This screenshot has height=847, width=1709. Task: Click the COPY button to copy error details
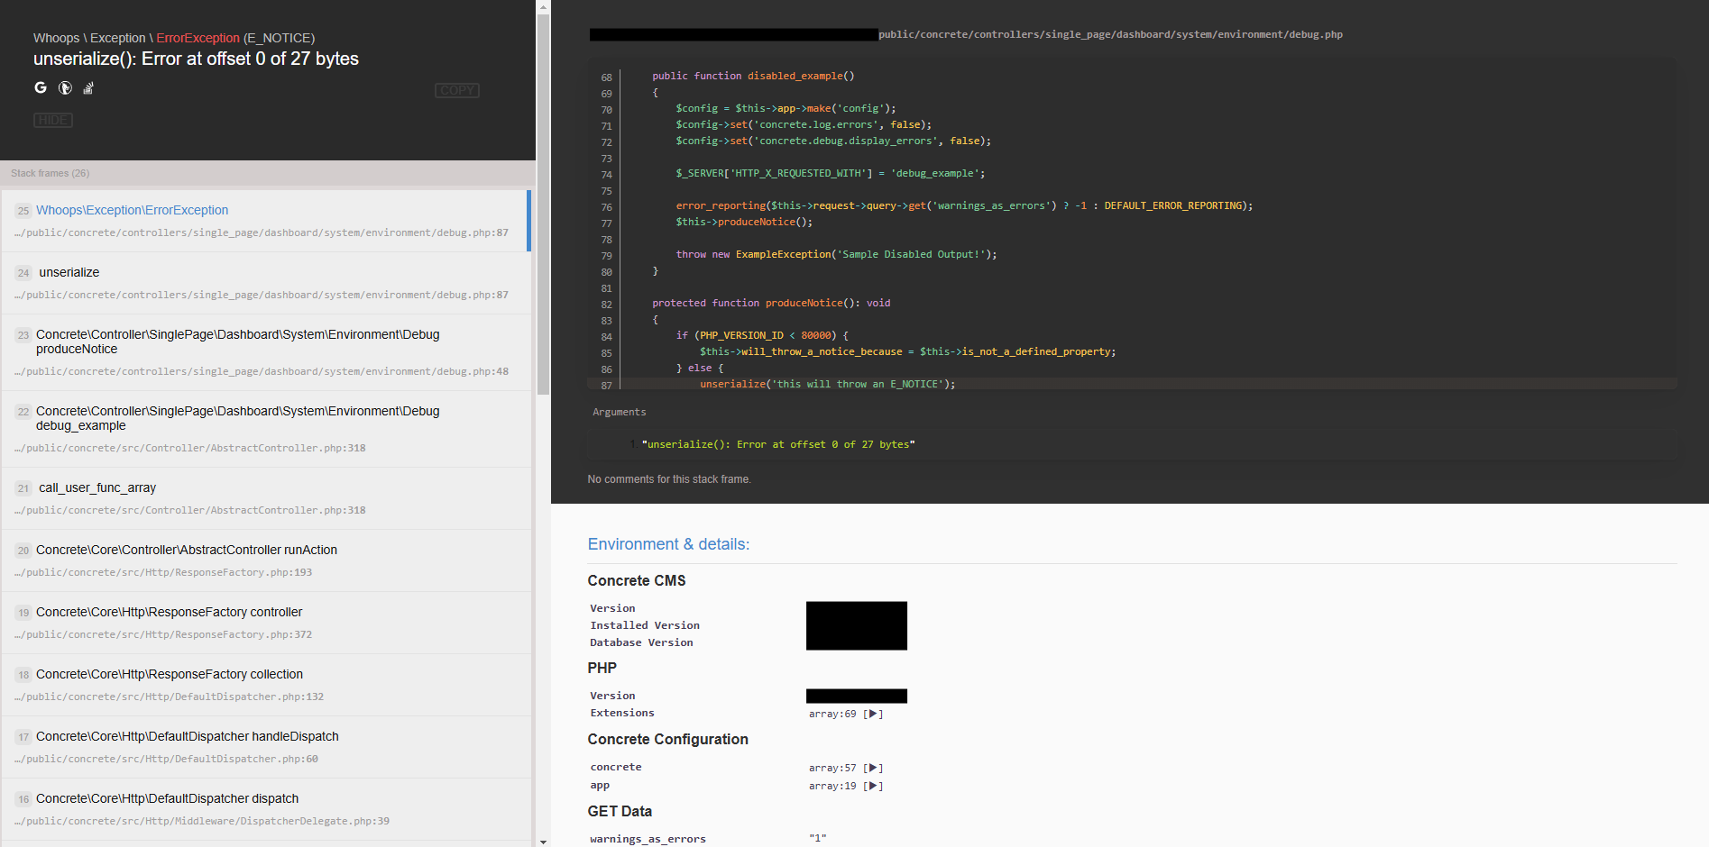[456, 90]
